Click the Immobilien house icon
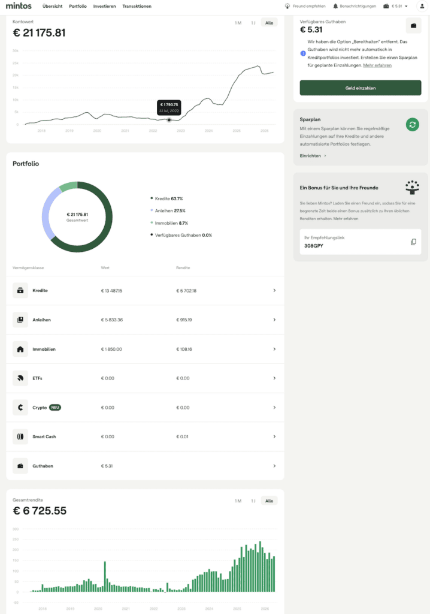Image resolution: width=430 pixels, height=614 pixels. coord(20,349)
